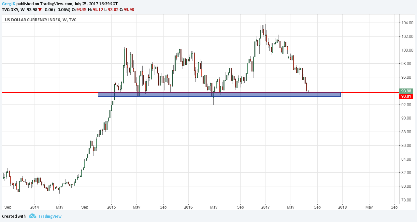Click the TVC:DXY symbol text in header
417x222 pixels.
tap(10, 10)
